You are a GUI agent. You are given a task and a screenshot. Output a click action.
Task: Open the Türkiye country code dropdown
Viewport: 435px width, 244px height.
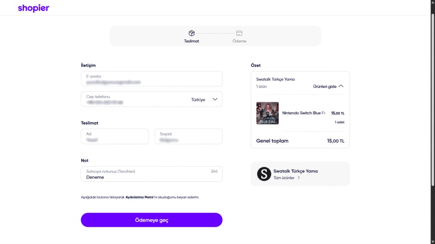pos(204,100)
